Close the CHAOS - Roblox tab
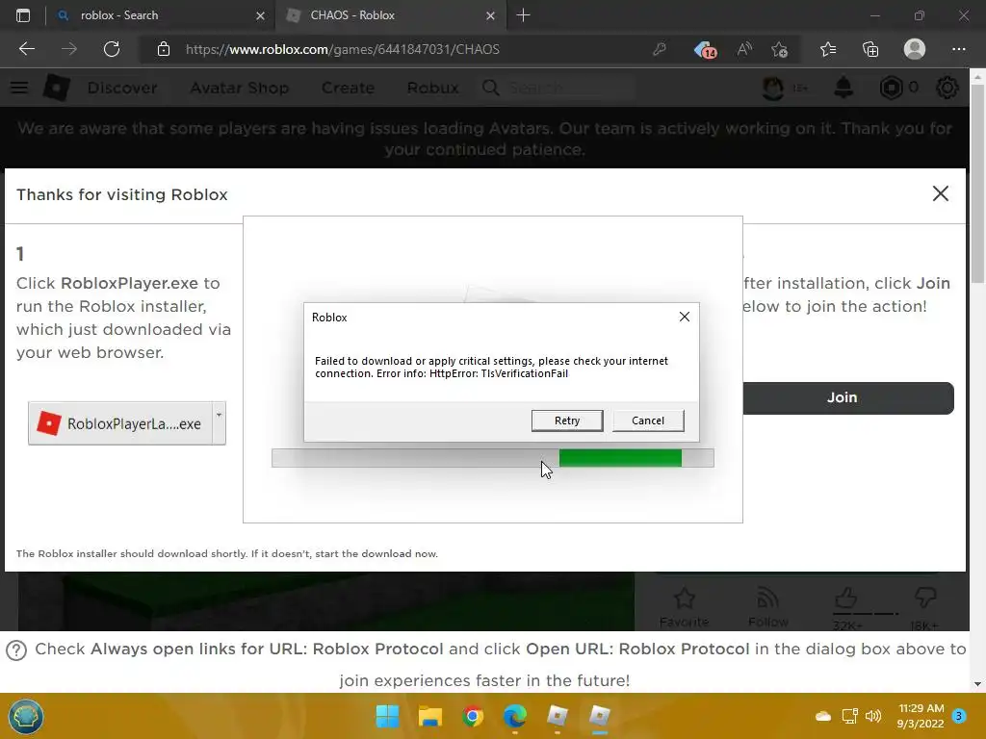 tap(490, 15)
